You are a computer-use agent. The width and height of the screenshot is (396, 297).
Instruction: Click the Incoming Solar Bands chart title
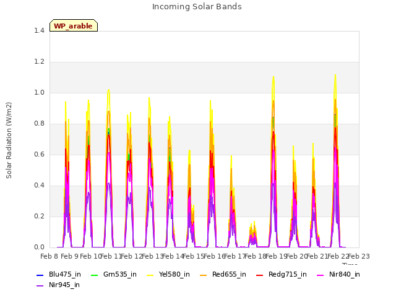(x=197, y=7)
